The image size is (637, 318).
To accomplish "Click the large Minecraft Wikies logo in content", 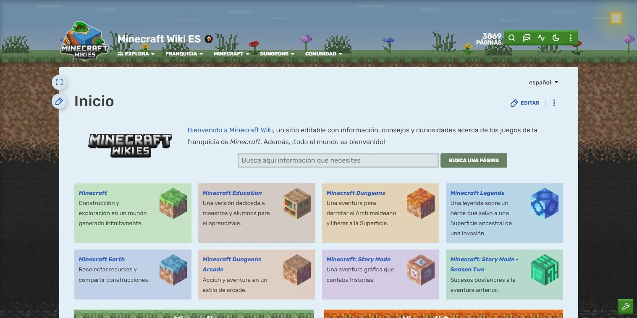I will (x=130, y=145).
